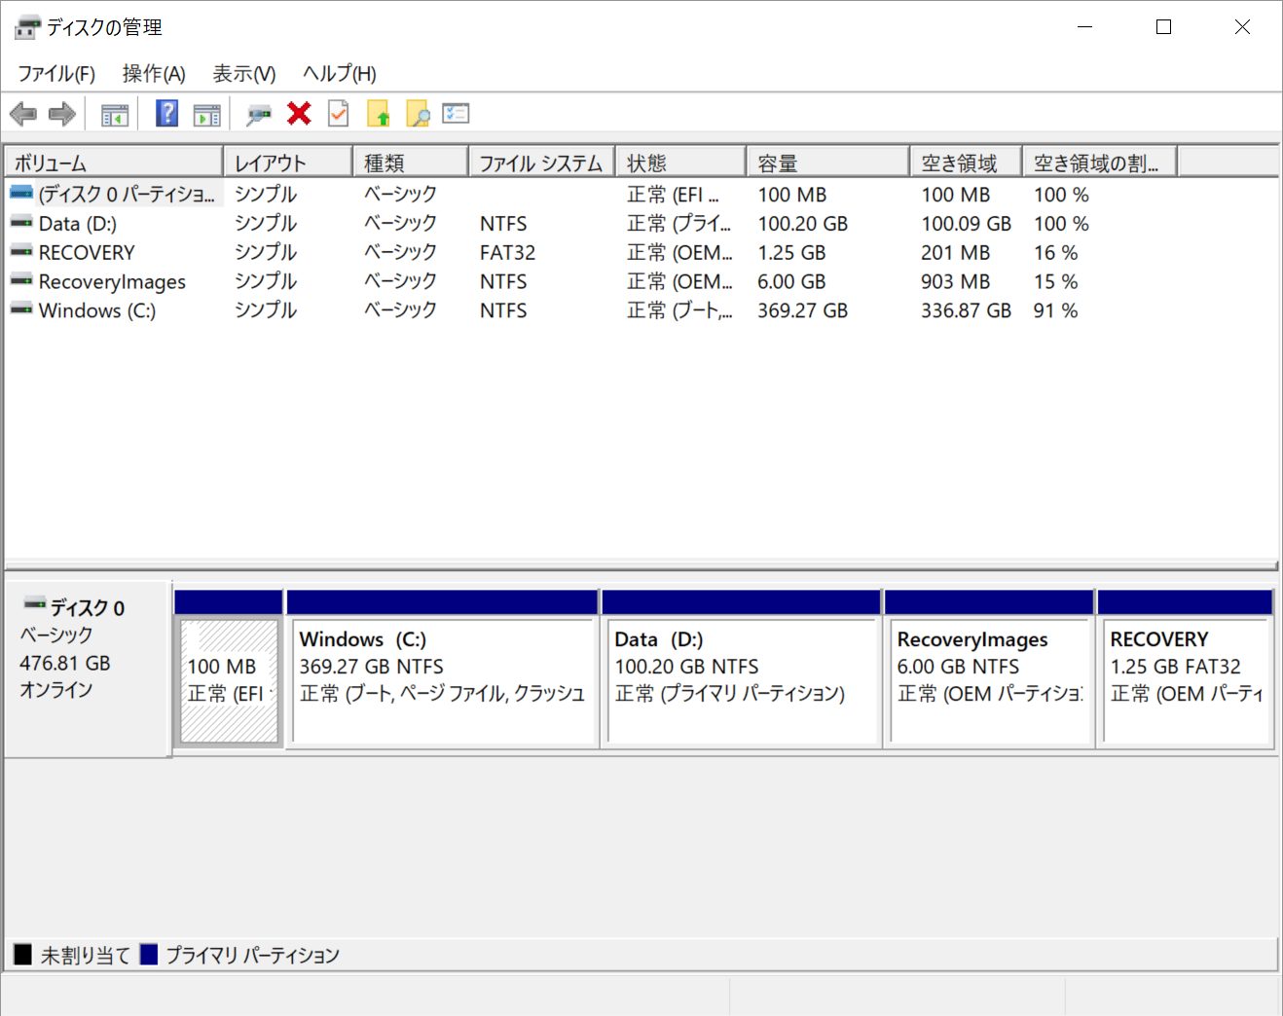
Task: Click the 6.00 GB capacity cell
Action: tap(791, 281)
